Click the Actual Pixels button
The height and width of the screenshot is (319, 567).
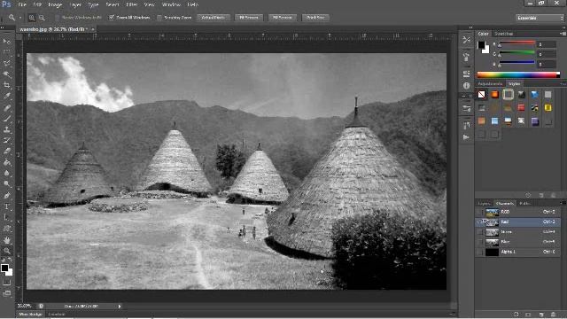point(214,18)
